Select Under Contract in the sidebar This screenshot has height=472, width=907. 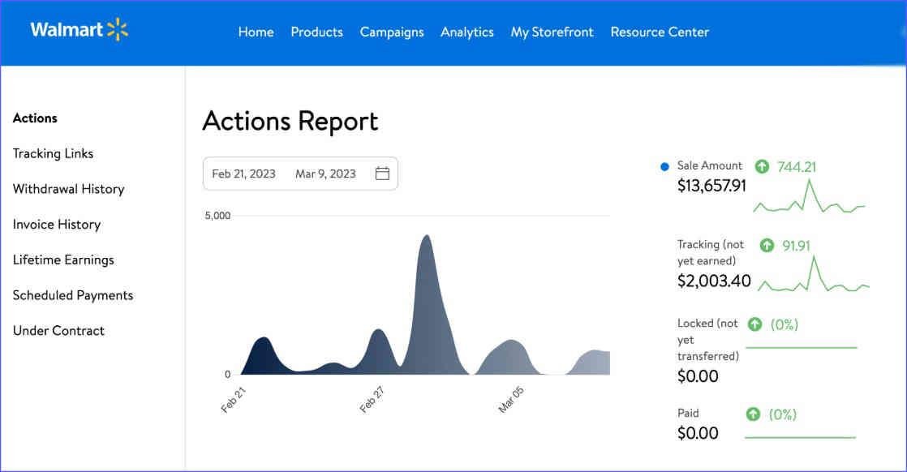(x=58, y=330)
